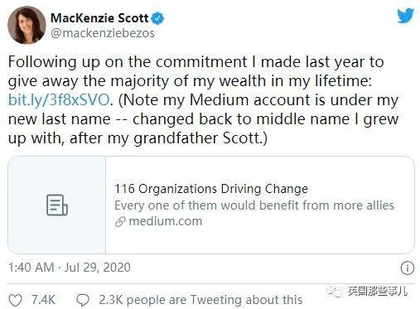Open the @mackenziebezos handle

point(103,33)
